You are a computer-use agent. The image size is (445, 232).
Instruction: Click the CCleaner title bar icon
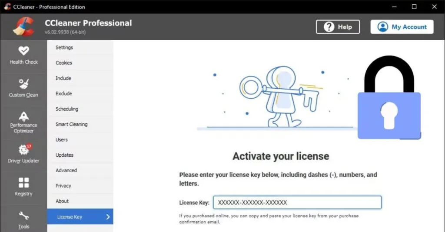(7, 6)
